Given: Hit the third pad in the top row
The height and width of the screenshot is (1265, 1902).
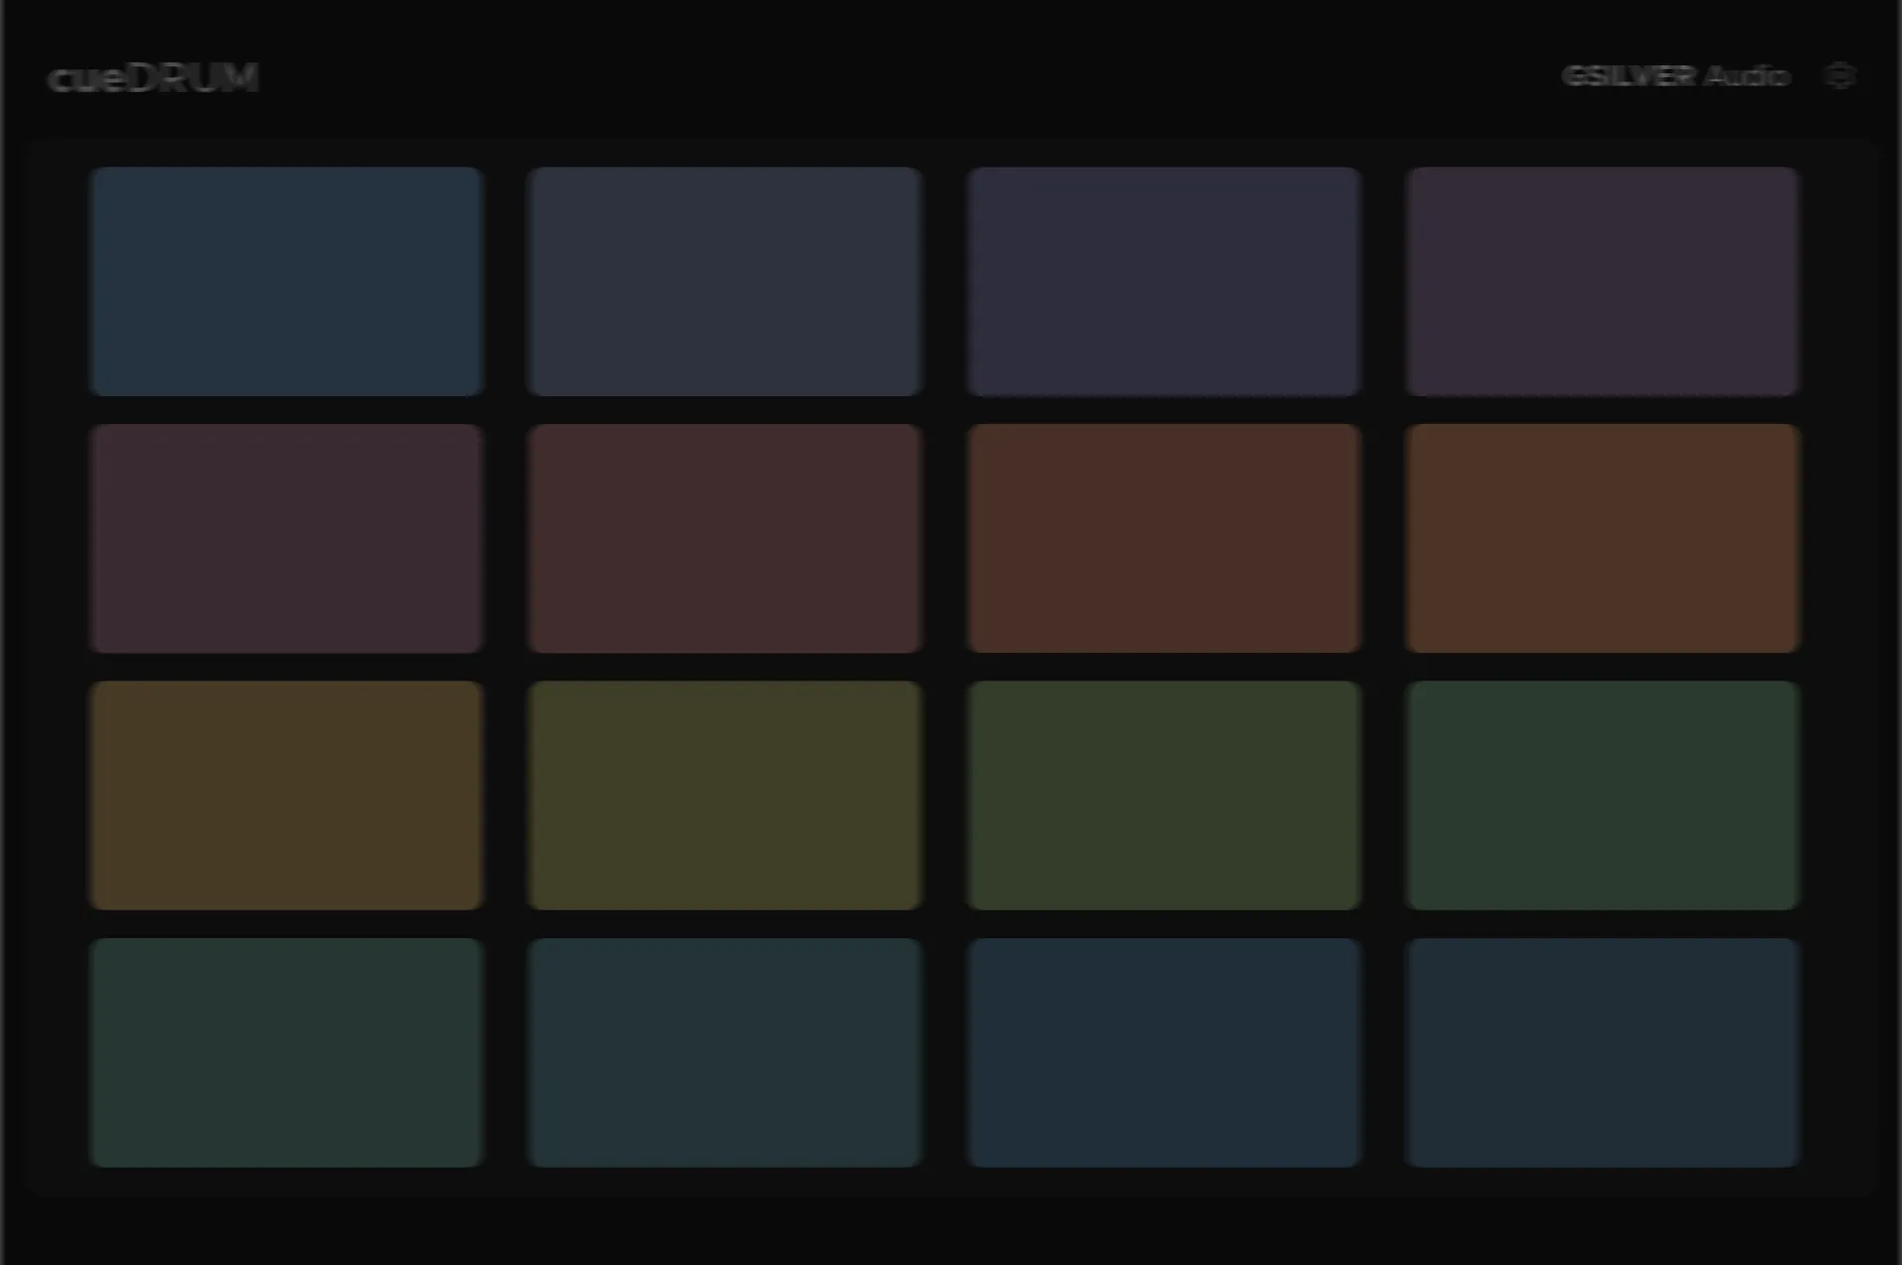Looking at the screenshot, I should 1163,281.
